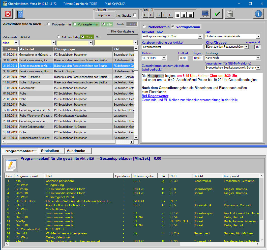Switch to the Programmablauf tab

coord(21,151)
